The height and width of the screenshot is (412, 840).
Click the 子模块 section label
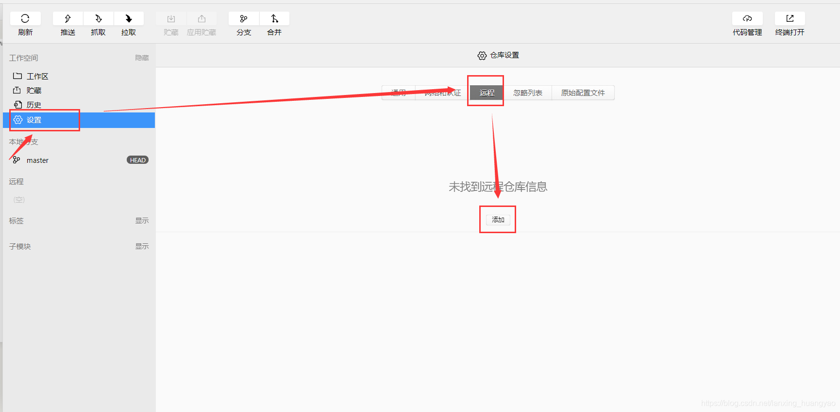click(x=20, y=246)
